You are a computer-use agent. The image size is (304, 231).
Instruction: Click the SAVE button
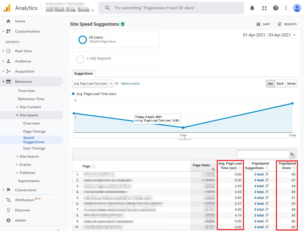(263, 24)
